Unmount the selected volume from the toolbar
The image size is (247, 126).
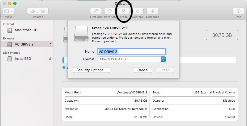[153, 11]
